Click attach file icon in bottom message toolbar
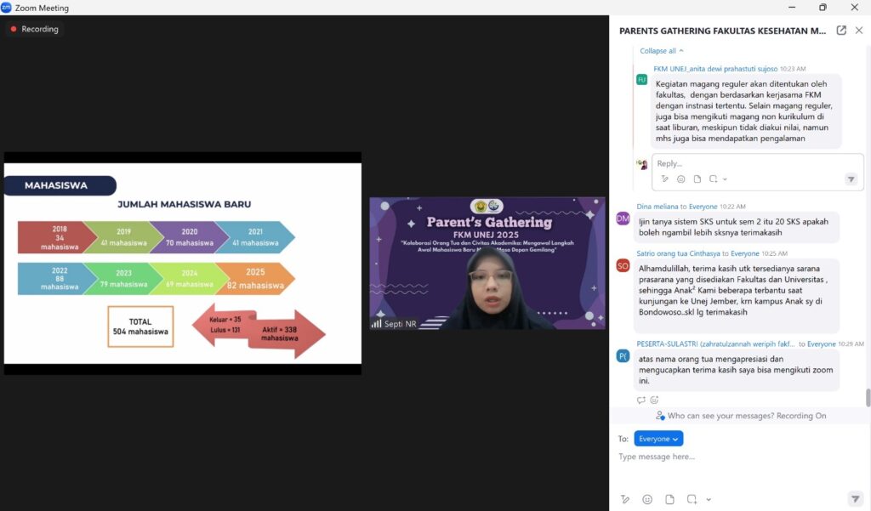Image resolution: width=871 pixels, height=511 pixels. click(670, 499)
